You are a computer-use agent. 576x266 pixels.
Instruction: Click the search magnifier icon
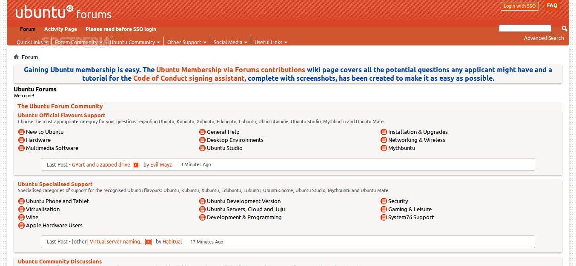click(565, 28)
